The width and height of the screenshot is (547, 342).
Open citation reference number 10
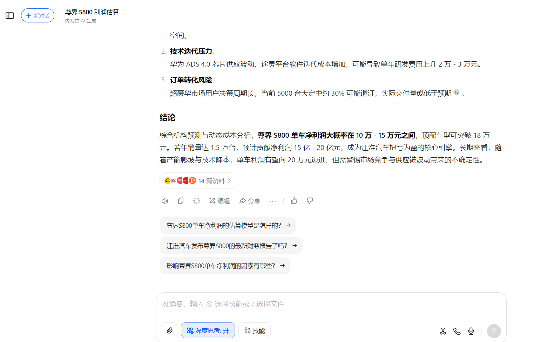(456, 92)
